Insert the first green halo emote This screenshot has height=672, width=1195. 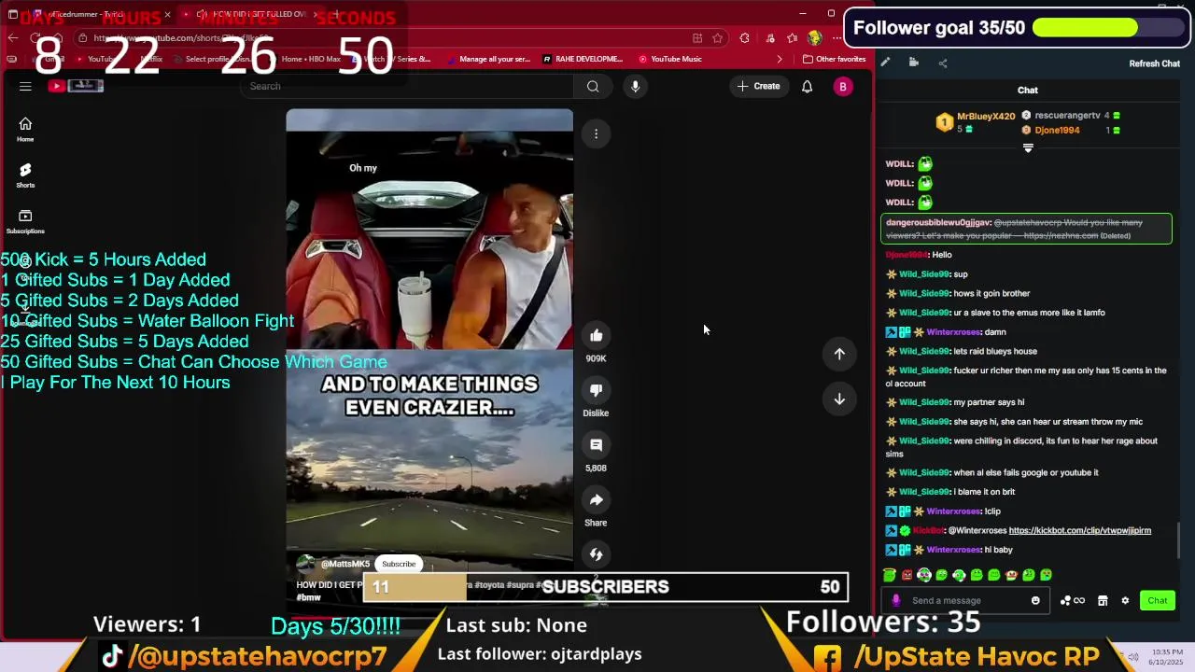(x=890, y=575)
